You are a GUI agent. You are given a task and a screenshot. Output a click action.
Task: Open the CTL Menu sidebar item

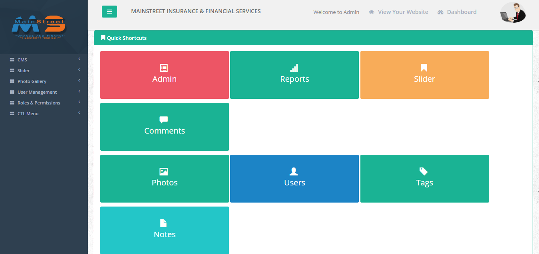click(x=28, y=114)
